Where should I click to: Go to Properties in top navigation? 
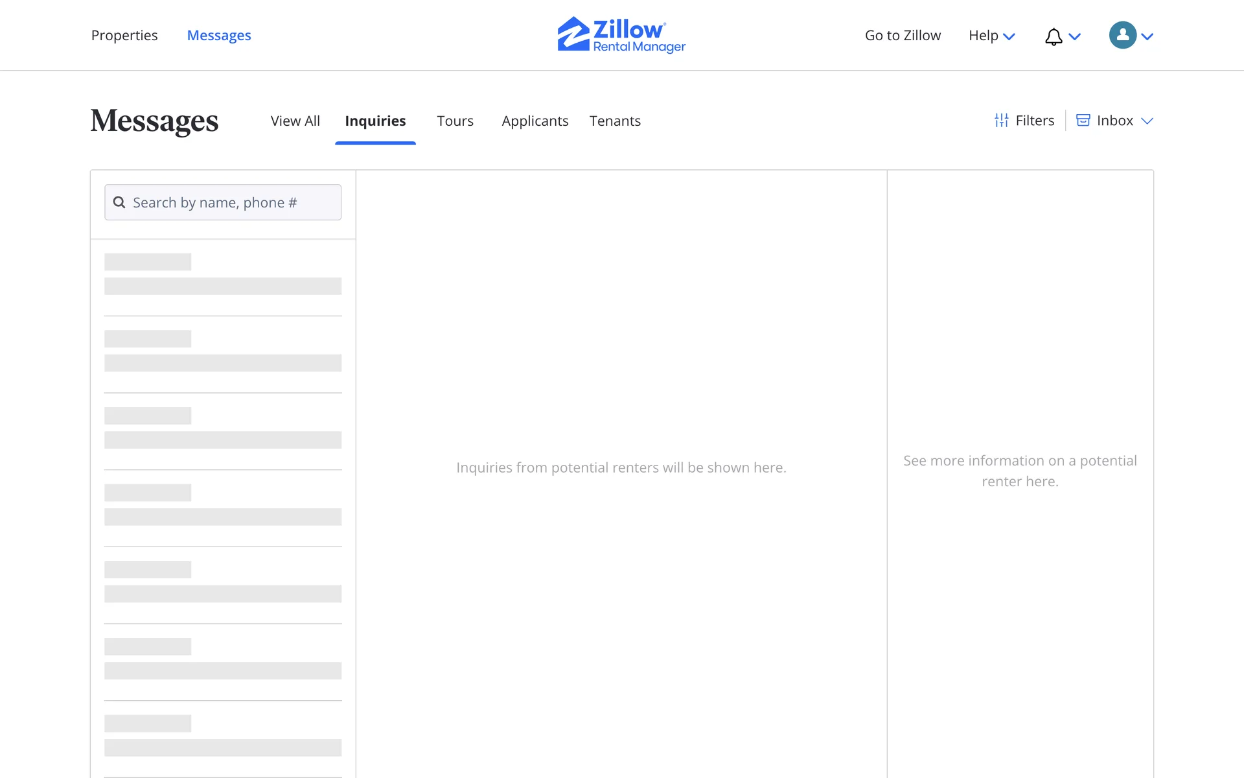[124, 36]
